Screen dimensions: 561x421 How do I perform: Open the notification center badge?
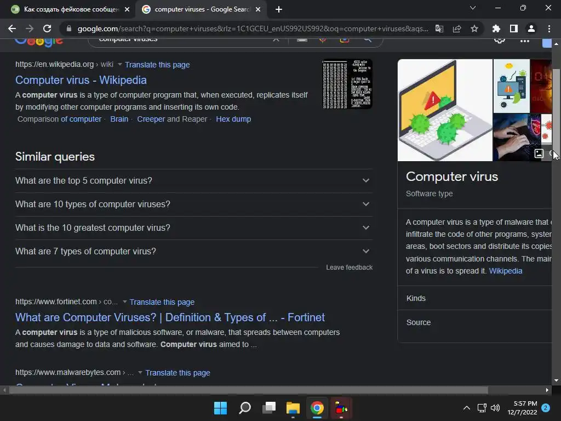click(546, 408)
